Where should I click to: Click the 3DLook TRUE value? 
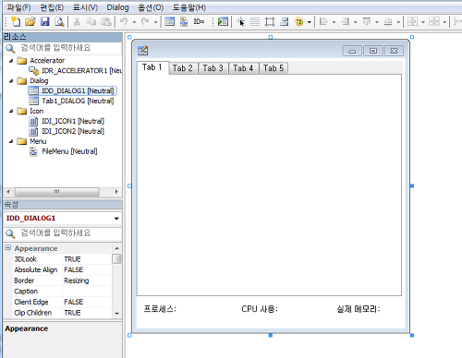(x=87, y=259)
